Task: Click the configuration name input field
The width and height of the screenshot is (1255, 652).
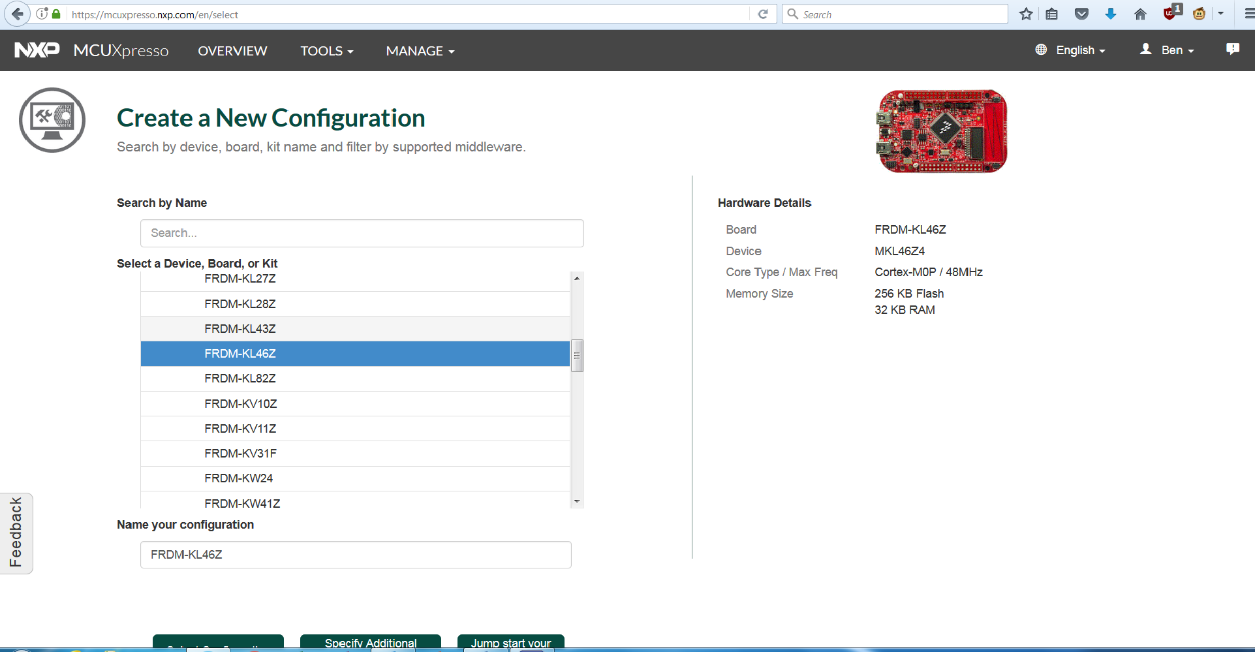Action: tap(356, 555)
